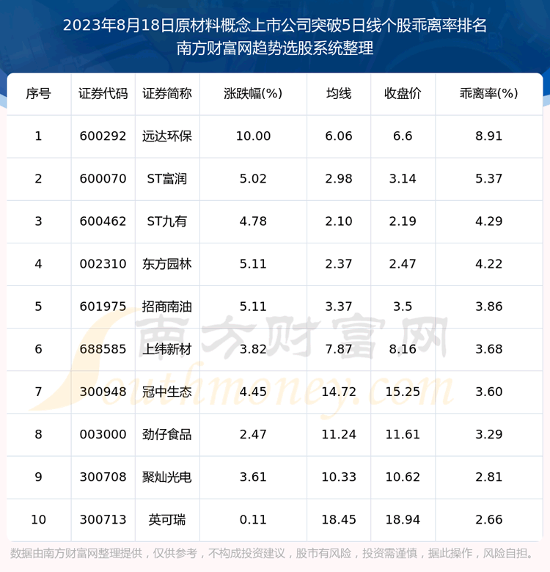This screenshot has height=572, width=550.
Task: Select the 11.61 closing price
Action: coord(403,434)
